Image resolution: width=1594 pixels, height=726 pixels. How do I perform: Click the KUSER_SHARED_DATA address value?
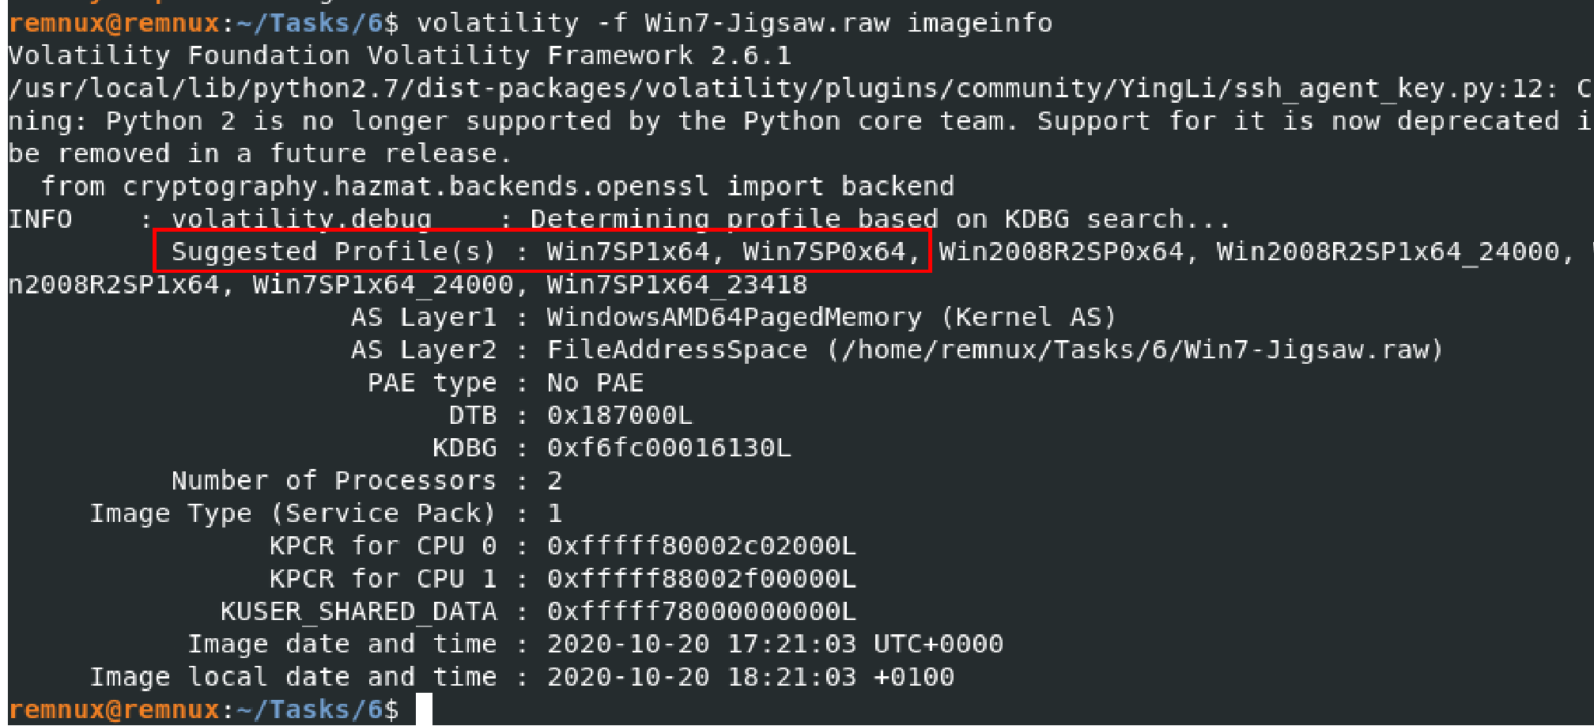701,611
